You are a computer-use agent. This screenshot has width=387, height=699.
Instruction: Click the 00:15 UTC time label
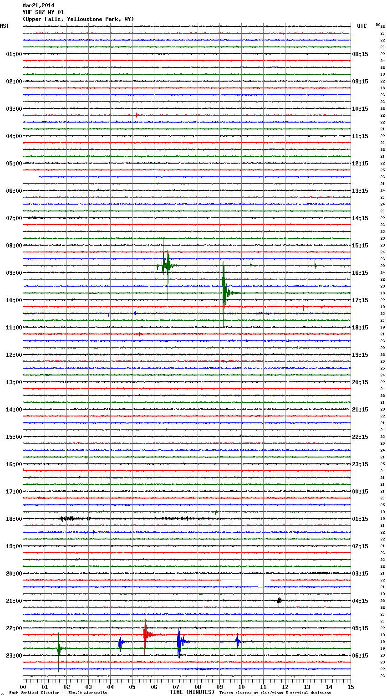pos(360,492)
